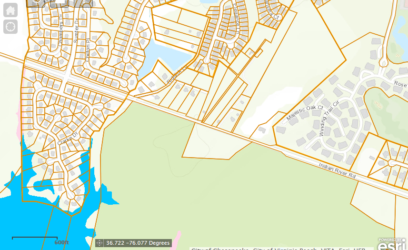
Task: Click the bright blue water area
Action: pyautogui.click(x=29, y=214)
